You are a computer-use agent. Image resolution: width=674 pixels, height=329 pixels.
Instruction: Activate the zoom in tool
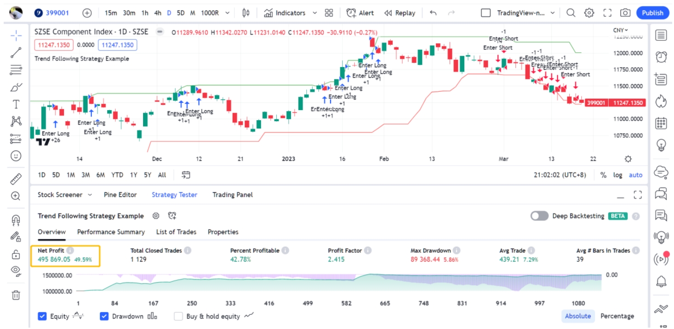pyautogui.click(x=16, y=196)
